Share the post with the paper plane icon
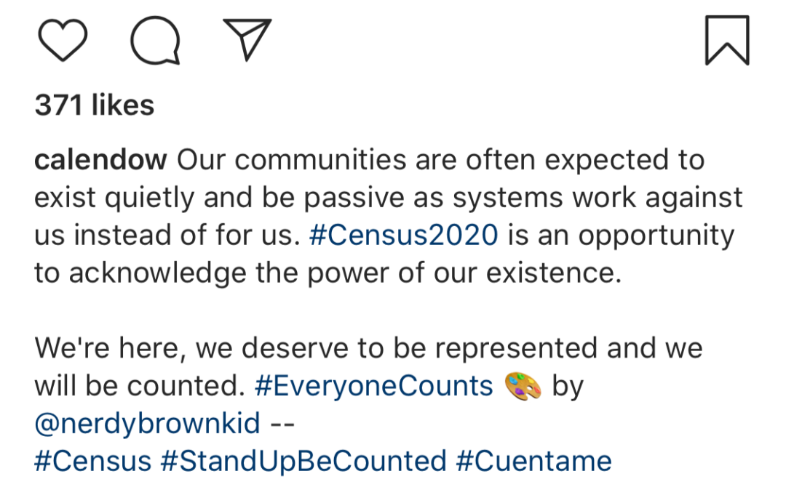Image resolution: width=786 pixels, height=487 pixels. coord(247,39)
